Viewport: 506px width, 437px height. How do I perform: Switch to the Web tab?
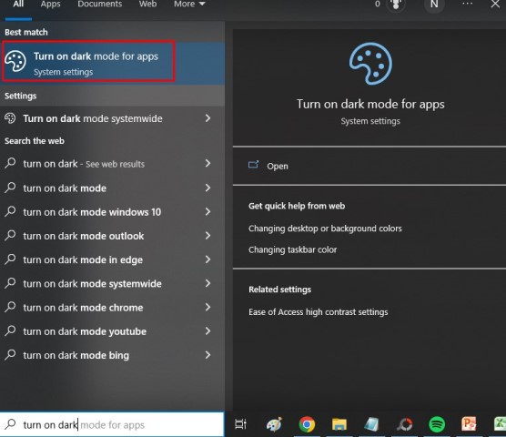(147, 5)
